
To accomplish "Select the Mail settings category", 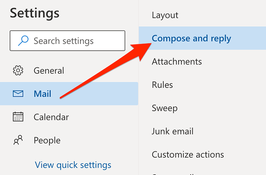I will coord(43,94).
